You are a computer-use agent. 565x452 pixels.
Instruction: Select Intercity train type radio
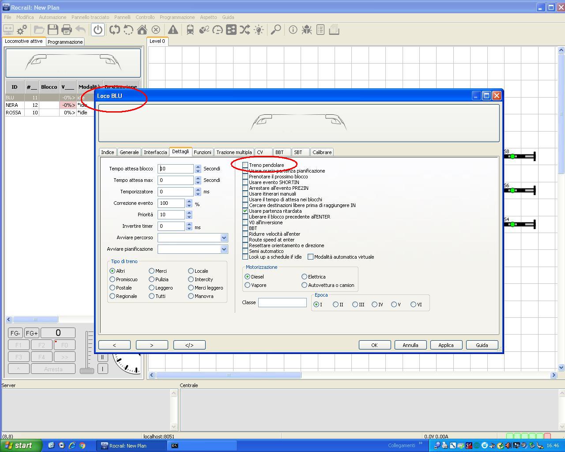(x=191, y=279)
